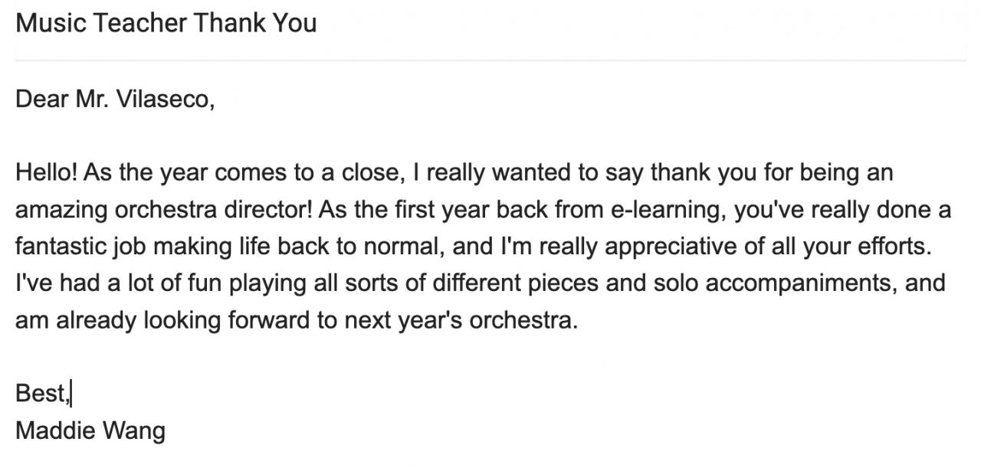
Task: Click the word 'Vilaseco' in the greeting
Action: (163, 99)
